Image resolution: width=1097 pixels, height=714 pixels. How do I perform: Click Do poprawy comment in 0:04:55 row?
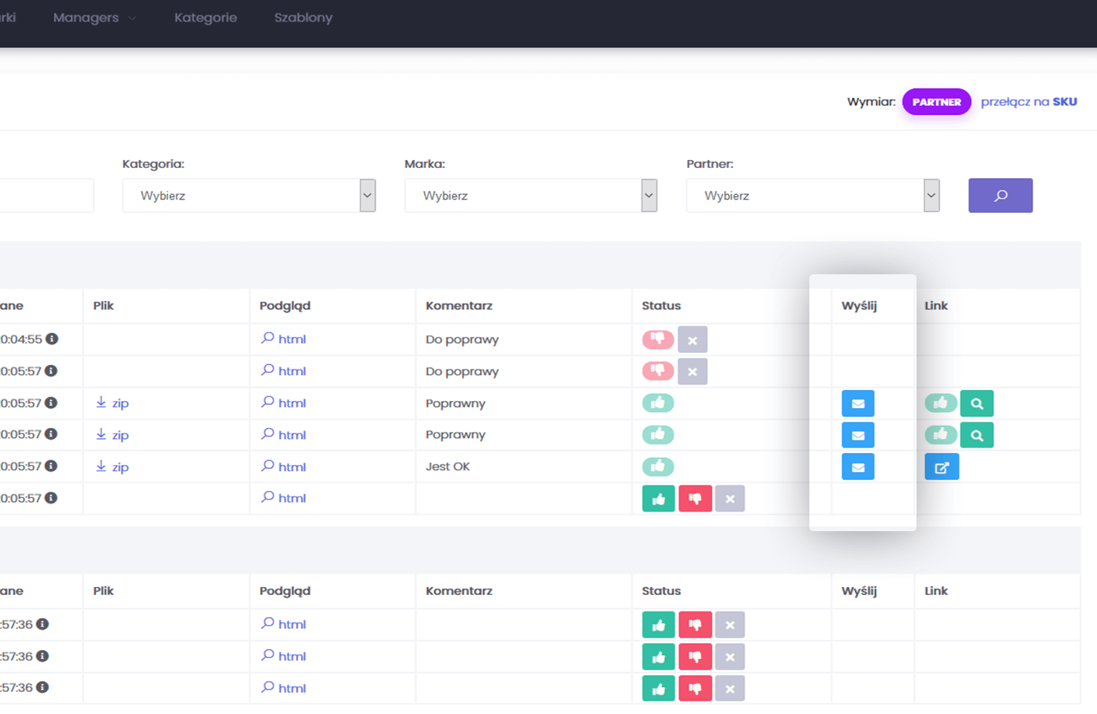click(x=462, y=340)
